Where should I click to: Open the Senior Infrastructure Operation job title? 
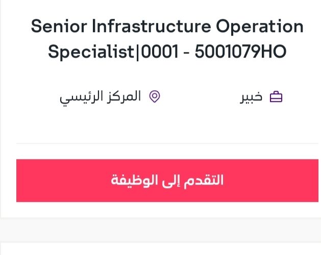coord(167,26)
